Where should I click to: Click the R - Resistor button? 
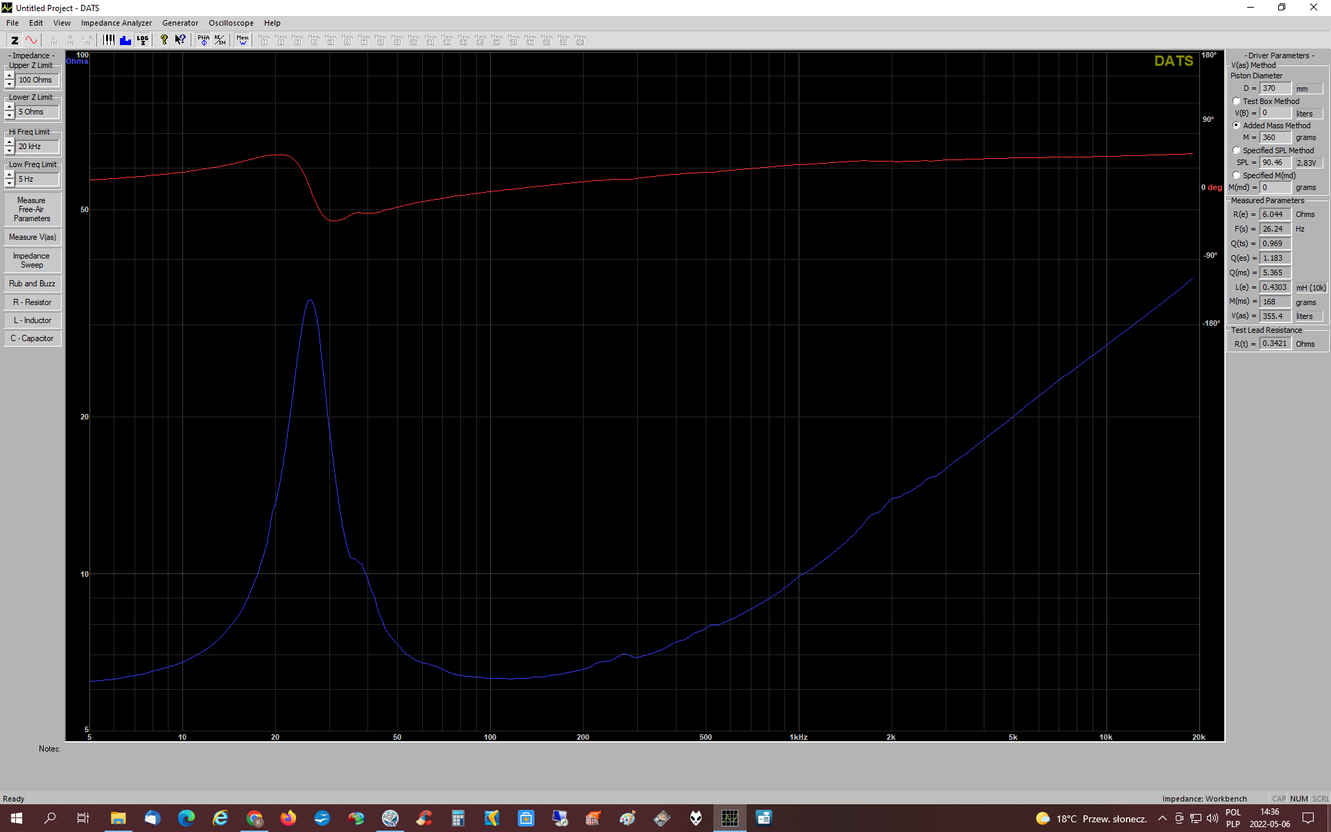[32, 302]
